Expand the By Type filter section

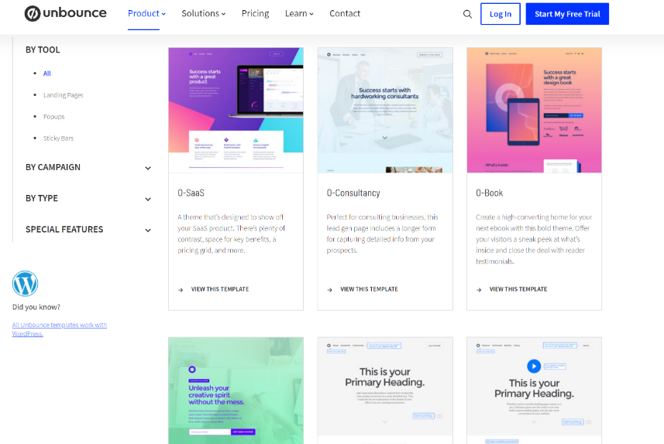coord(88,198)
